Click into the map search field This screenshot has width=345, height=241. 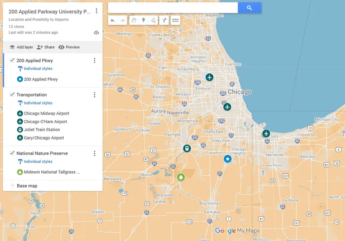coord(173,8)
